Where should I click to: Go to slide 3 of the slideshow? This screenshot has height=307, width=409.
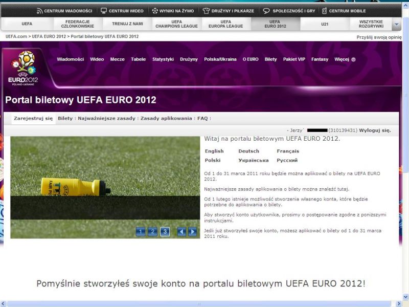tap(165, 232)
